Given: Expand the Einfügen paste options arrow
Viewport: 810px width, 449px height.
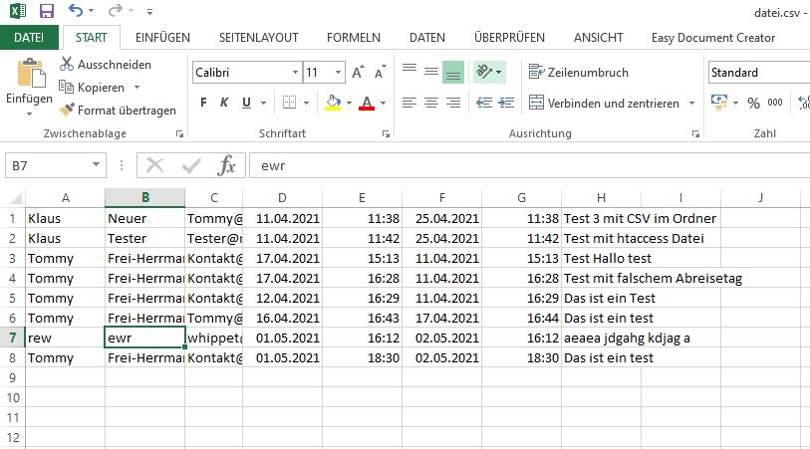Looking at the screenshot, I should click(29, 113).
